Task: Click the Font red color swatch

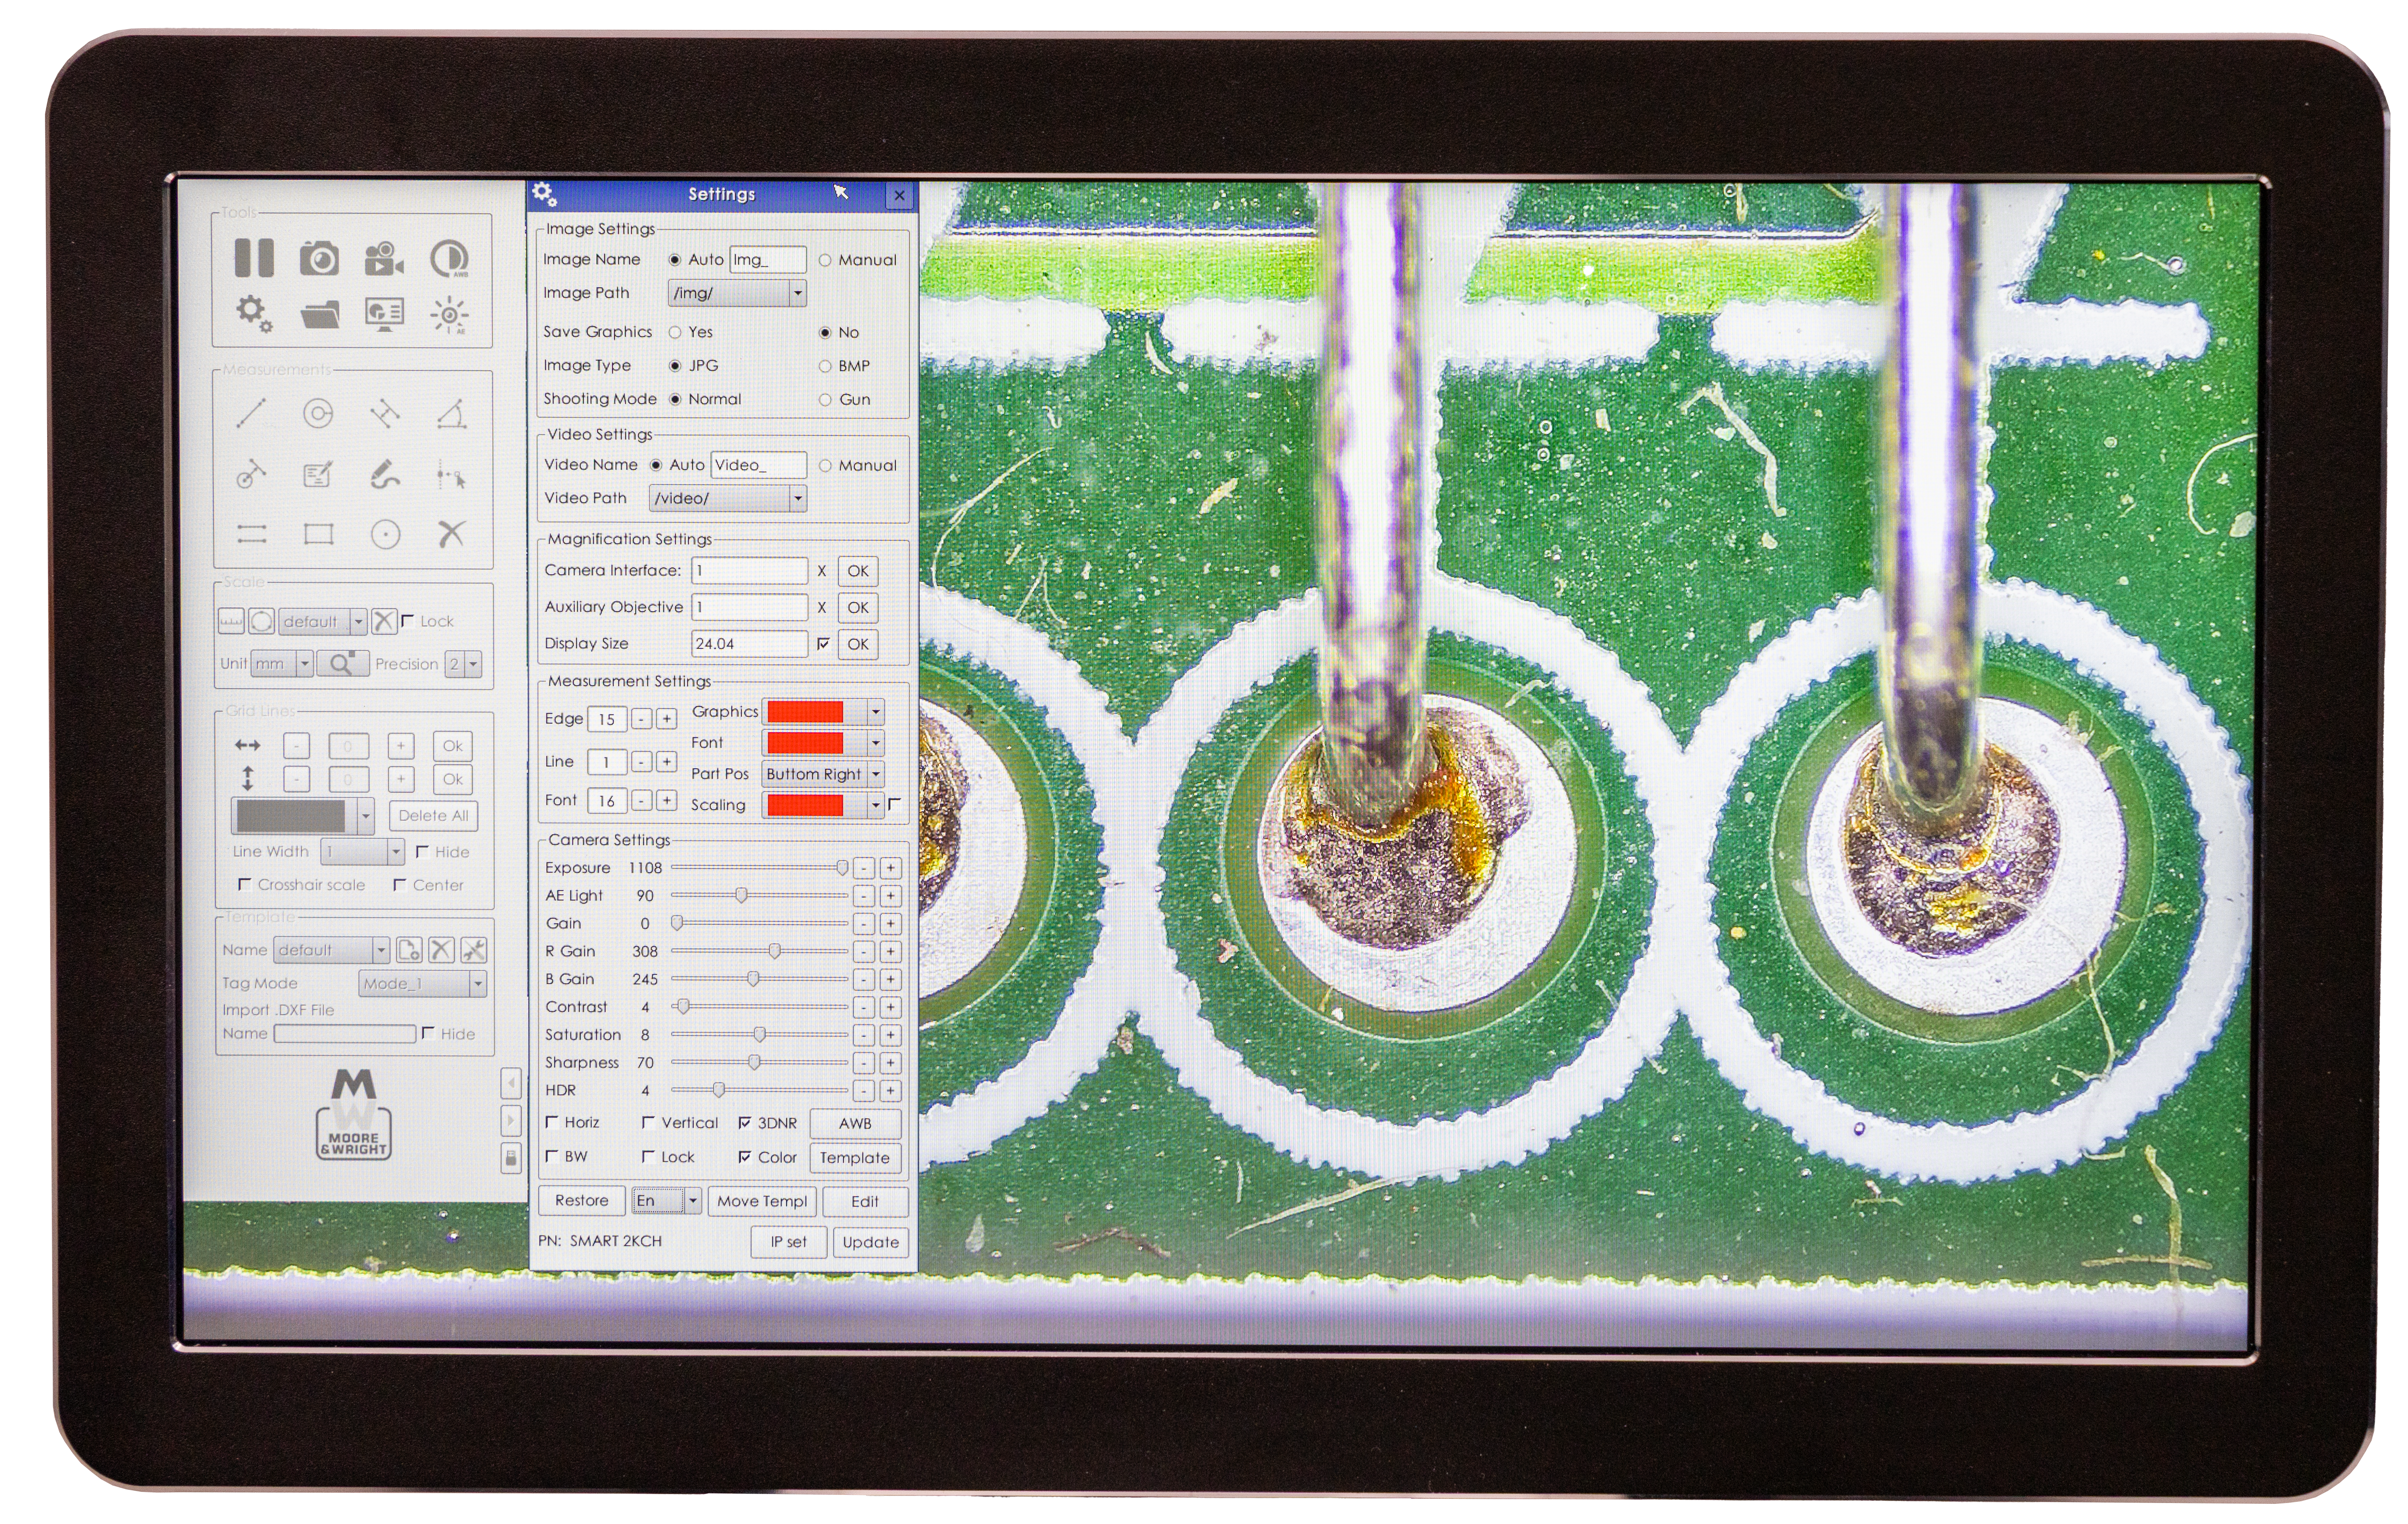Action: (x=805, y=743)
